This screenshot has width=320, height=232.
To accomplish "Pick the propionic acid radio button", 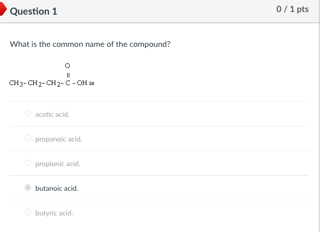I will coord(28,163).
